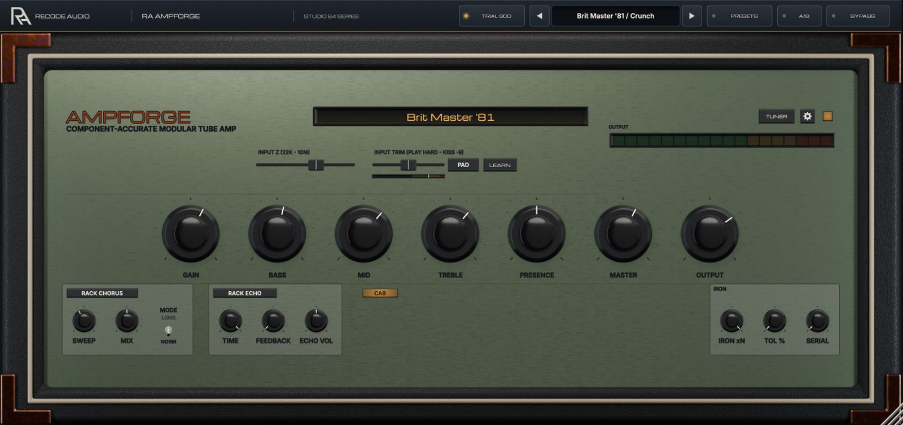Click the MASTER knob

click(x=623, y=233)
